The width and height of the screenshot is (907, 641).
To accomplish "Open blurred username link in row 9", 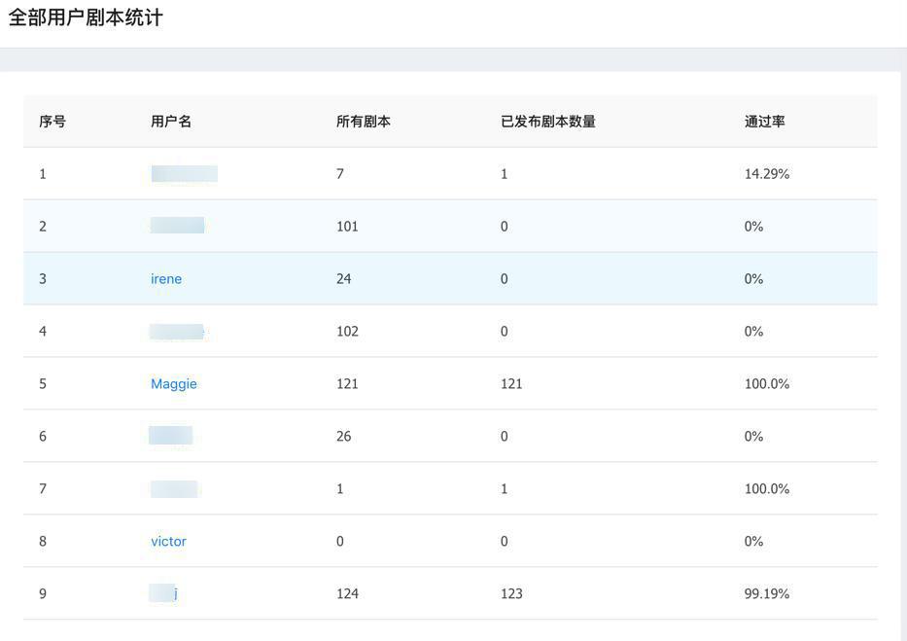I will pos(163,593).
